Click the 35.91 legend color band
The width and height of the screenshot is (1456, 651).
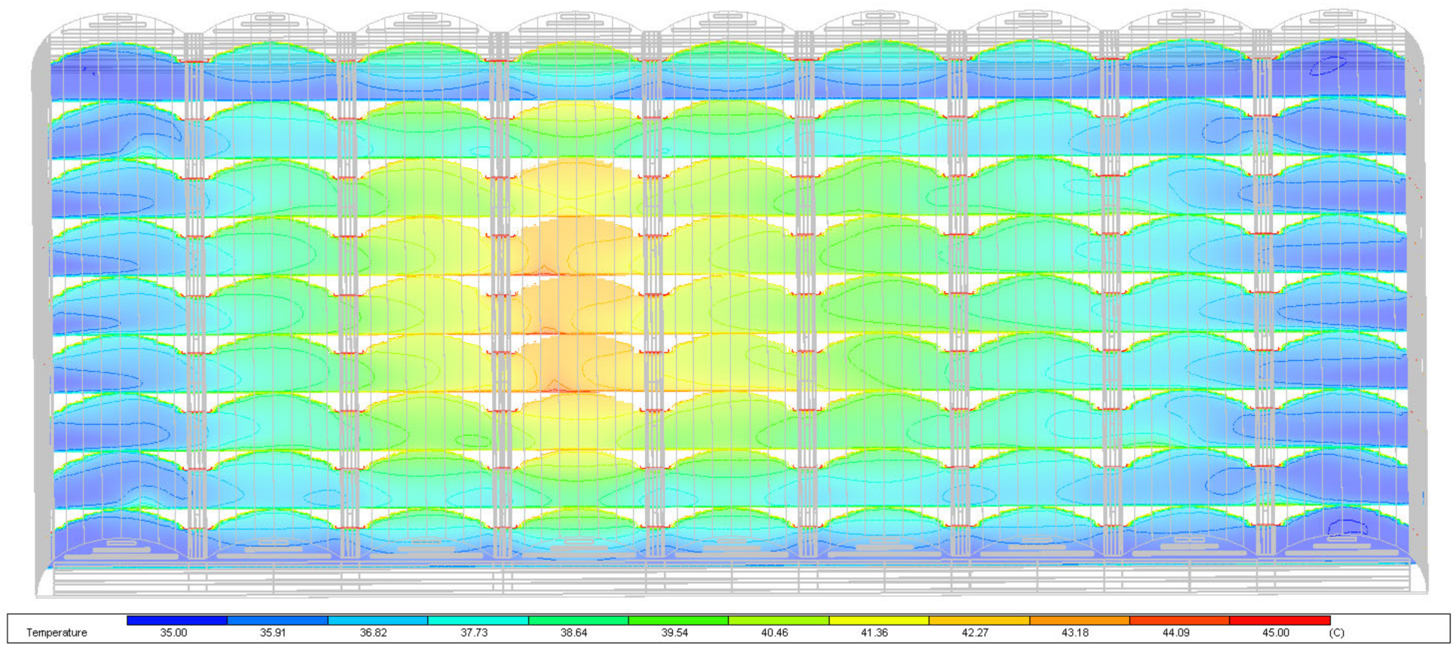(x=277, y=620)
